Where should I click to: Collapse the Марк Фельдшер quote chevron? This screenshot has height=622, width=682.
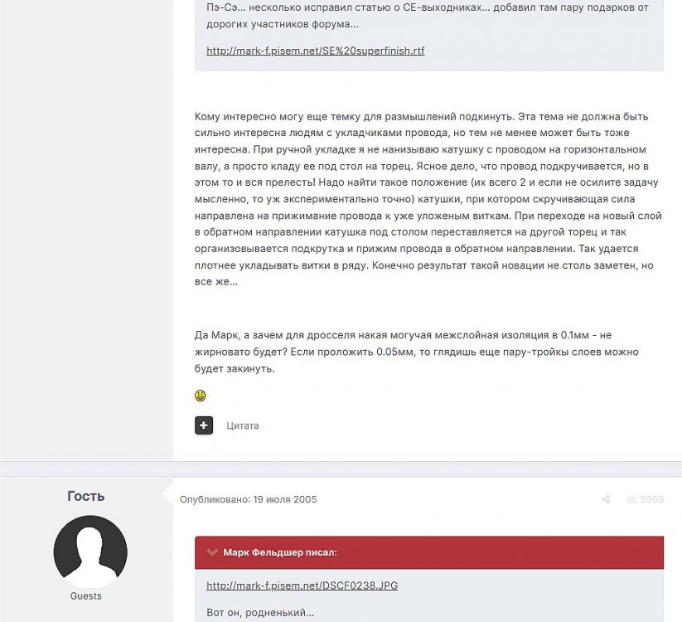tap(213, 552)
